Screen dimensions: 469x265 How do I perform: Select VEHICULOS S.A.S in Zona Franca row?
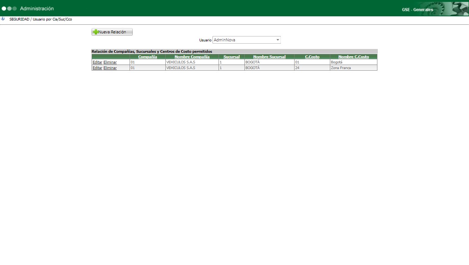[192, 68]
